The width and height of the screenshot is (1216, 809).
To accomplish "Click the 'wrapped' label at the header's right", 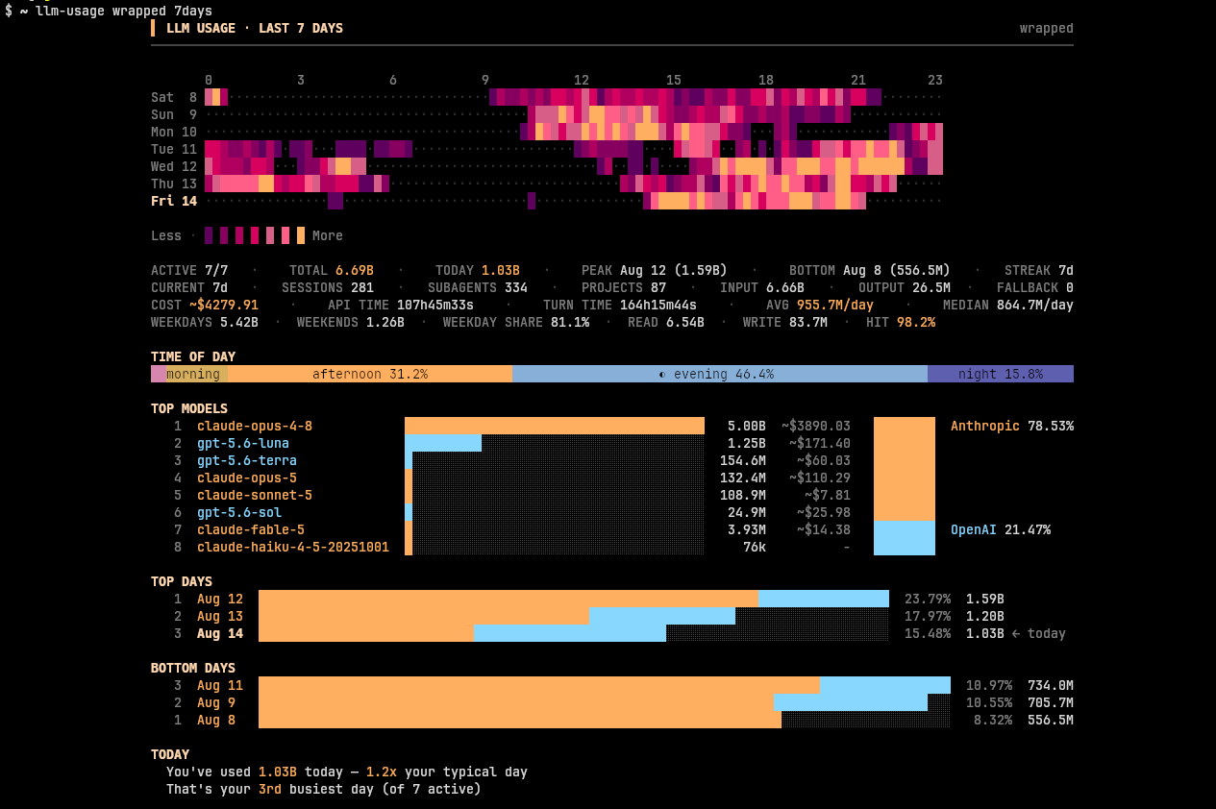I will click(1047, 28).
